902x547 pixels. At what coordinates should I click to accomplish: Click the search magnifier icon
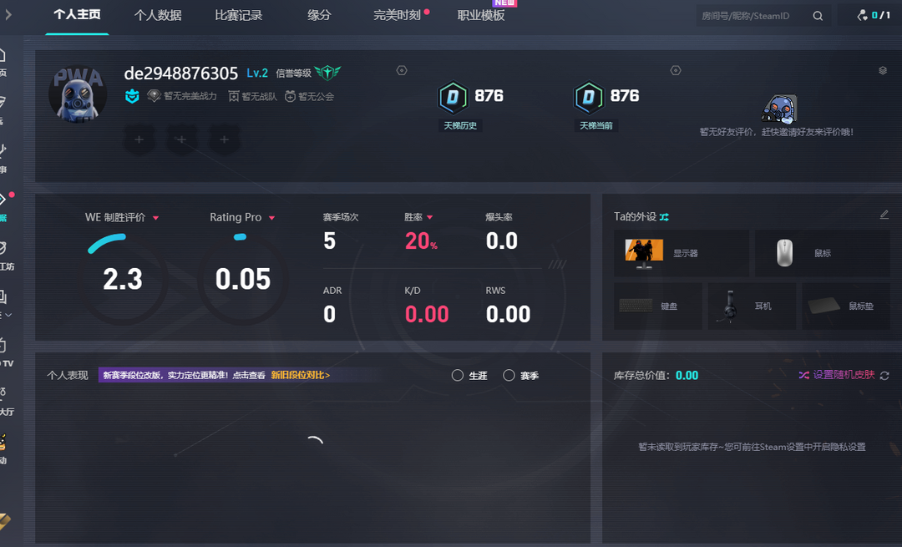tap(818, 16)
